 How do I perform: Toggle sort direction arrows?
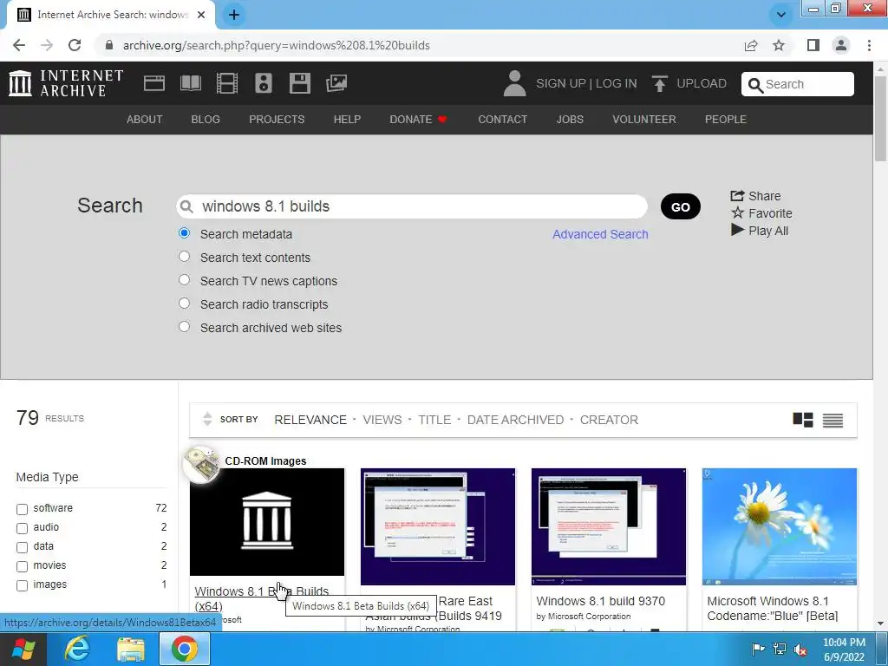click(x=207, y=419)
